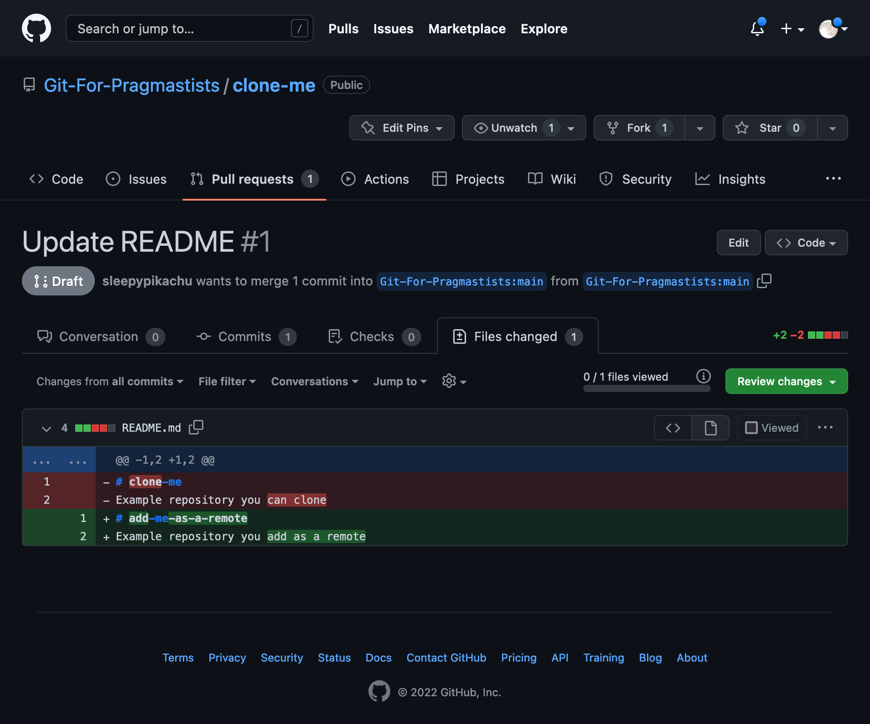Viewport: 870px width, 724px height.
Task: Click the Review changes button
Action: coord(787,381)
